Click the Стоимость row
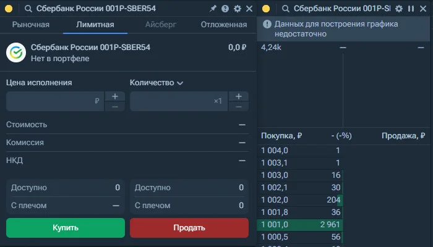433x247 pixels. (127, 125)
